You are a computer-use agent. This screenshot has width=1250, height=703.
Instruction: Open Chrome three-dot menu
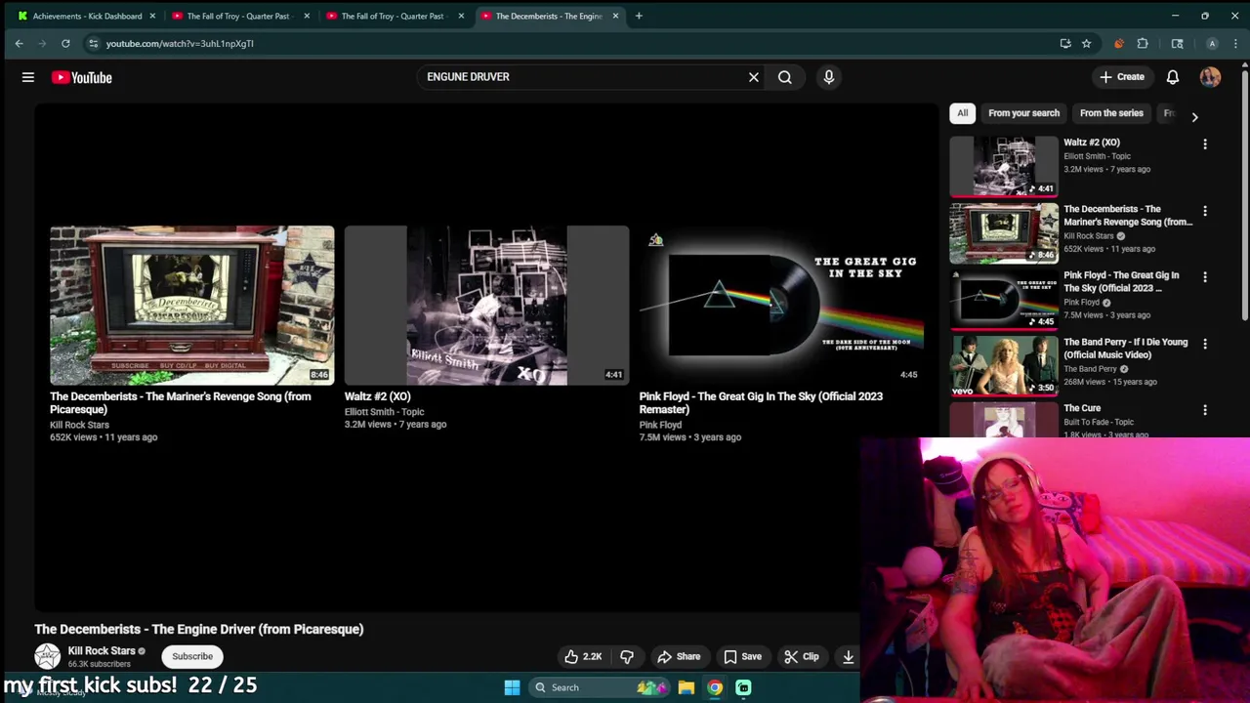(x=1236, y=43)
